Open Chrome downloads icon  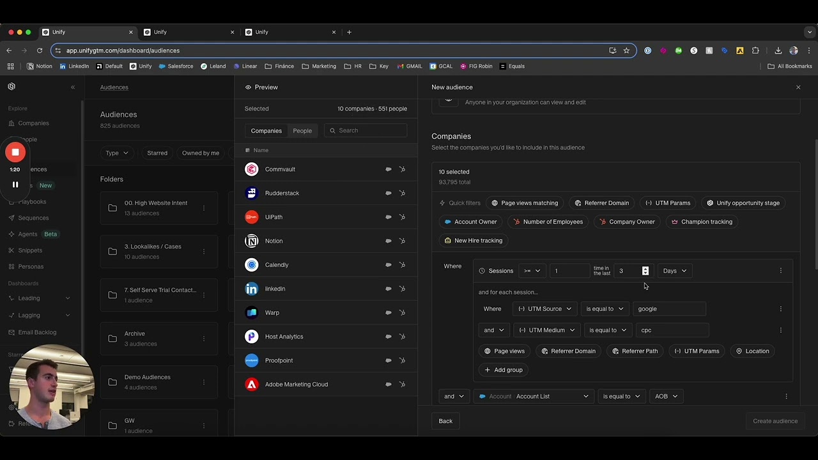tap(778, 50)
